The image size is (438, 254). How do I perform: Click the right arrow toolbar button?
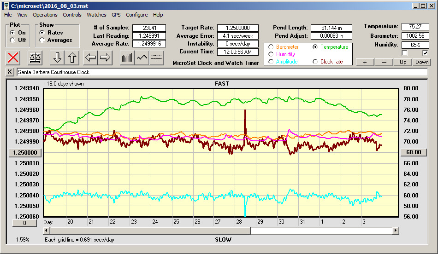(105, 58)
